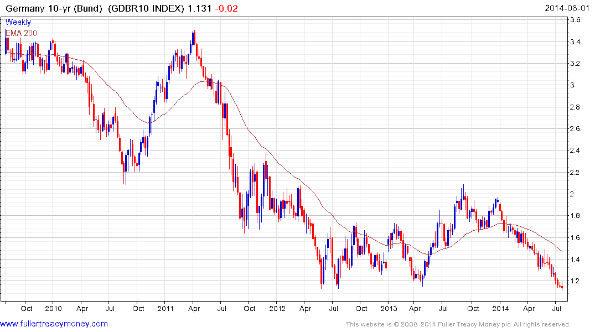
Task: Click the '2014' x-axis label
Action: 500,308
